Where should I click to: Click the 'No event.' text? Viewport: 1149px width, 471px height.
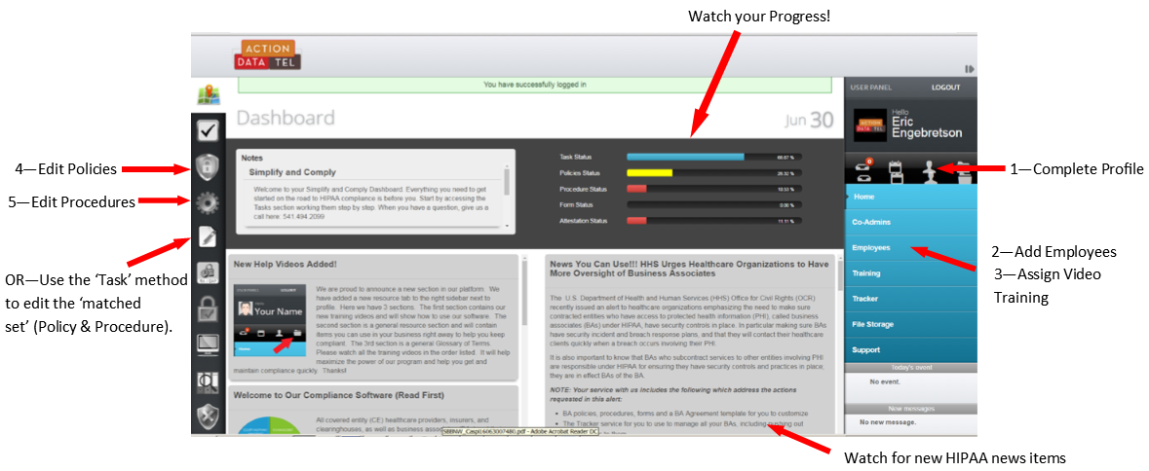point(885,381)
